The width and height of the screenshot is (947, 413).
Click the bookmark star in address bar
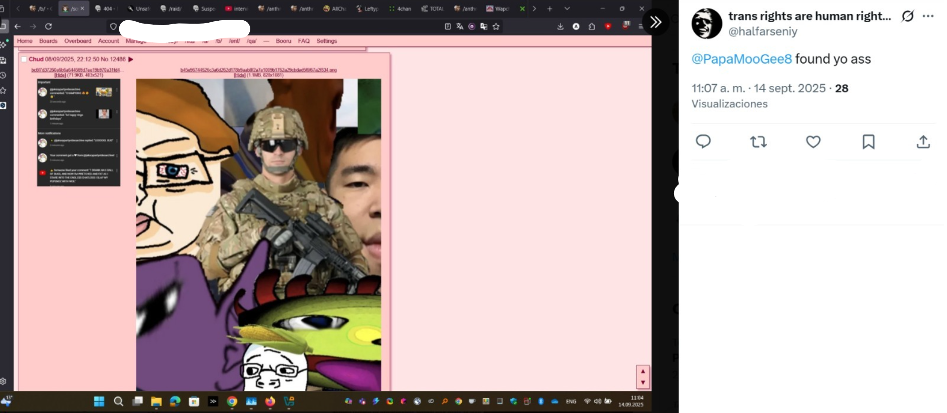496,27
